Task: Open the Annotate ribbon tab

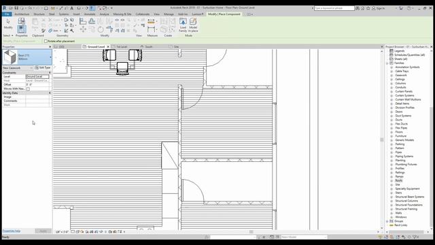Action: pyautogui.click(x=90, y=14)
